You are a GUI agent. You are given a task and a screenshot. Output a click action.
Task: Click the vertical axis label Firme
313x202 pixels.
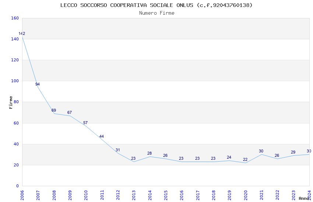(x=11, y=102)
